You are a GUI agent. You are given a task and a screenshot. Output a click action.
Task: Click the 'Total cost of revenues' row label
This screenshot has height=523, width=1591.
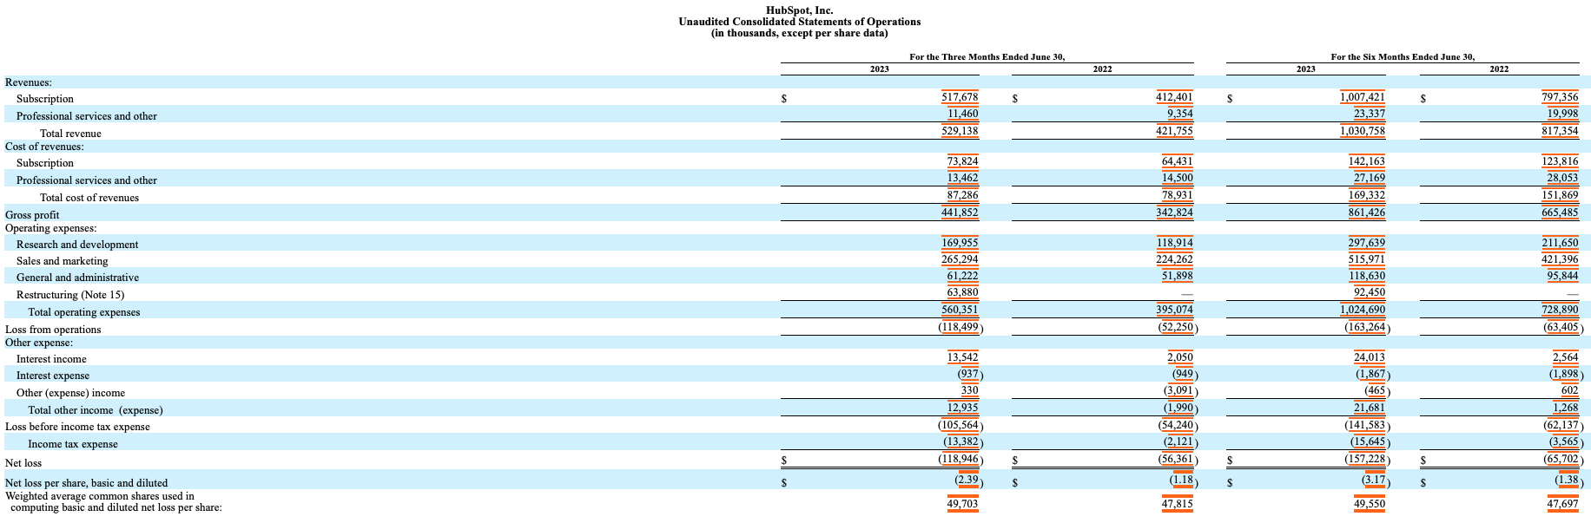(89, 198)
